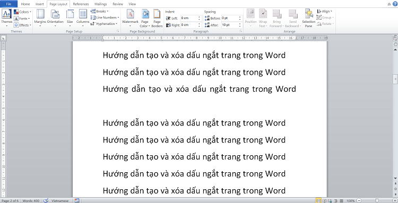Switch to Print Layout view in status bar
Image resolution: width=398 pixels, height=203 pixels.
(318, 201)
